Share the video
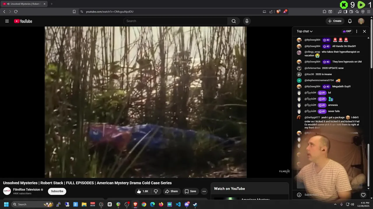373x209 pixels. click(x=171, y=191)
